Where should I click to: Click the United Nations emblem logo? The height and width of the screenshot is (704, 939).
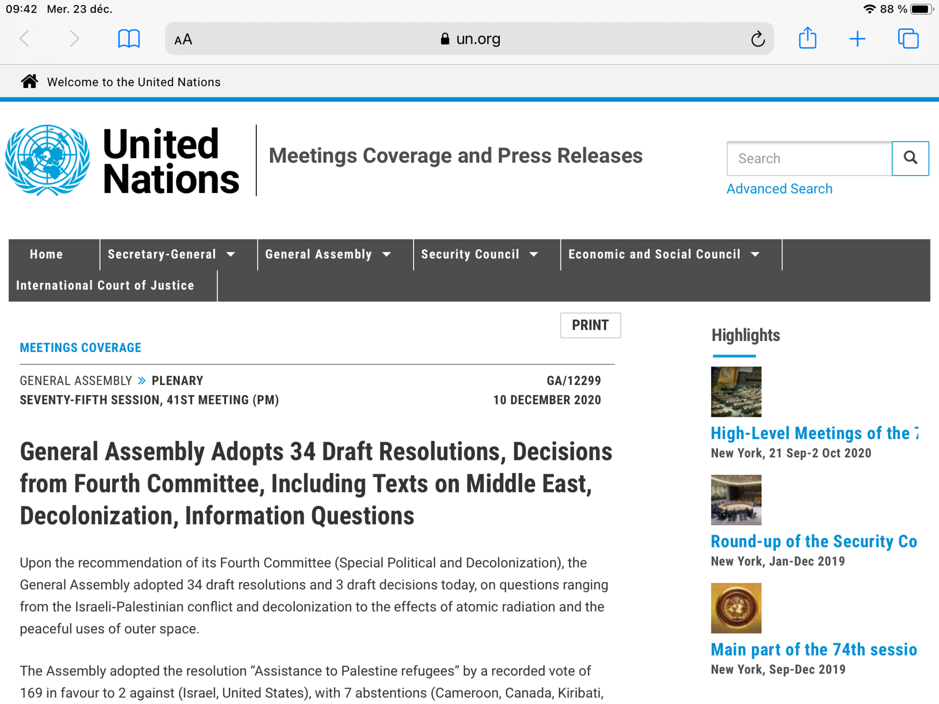[47, 160]
